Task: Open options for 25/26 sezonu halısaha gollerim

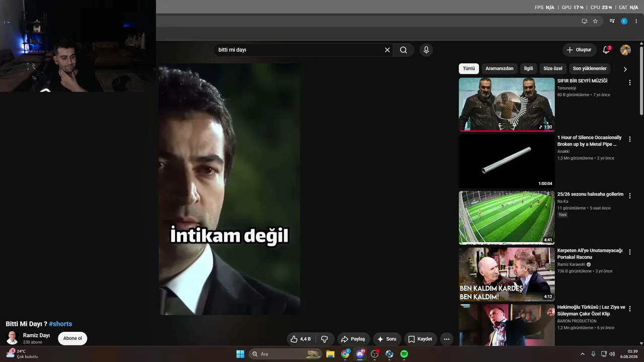Action: [630, 196]
